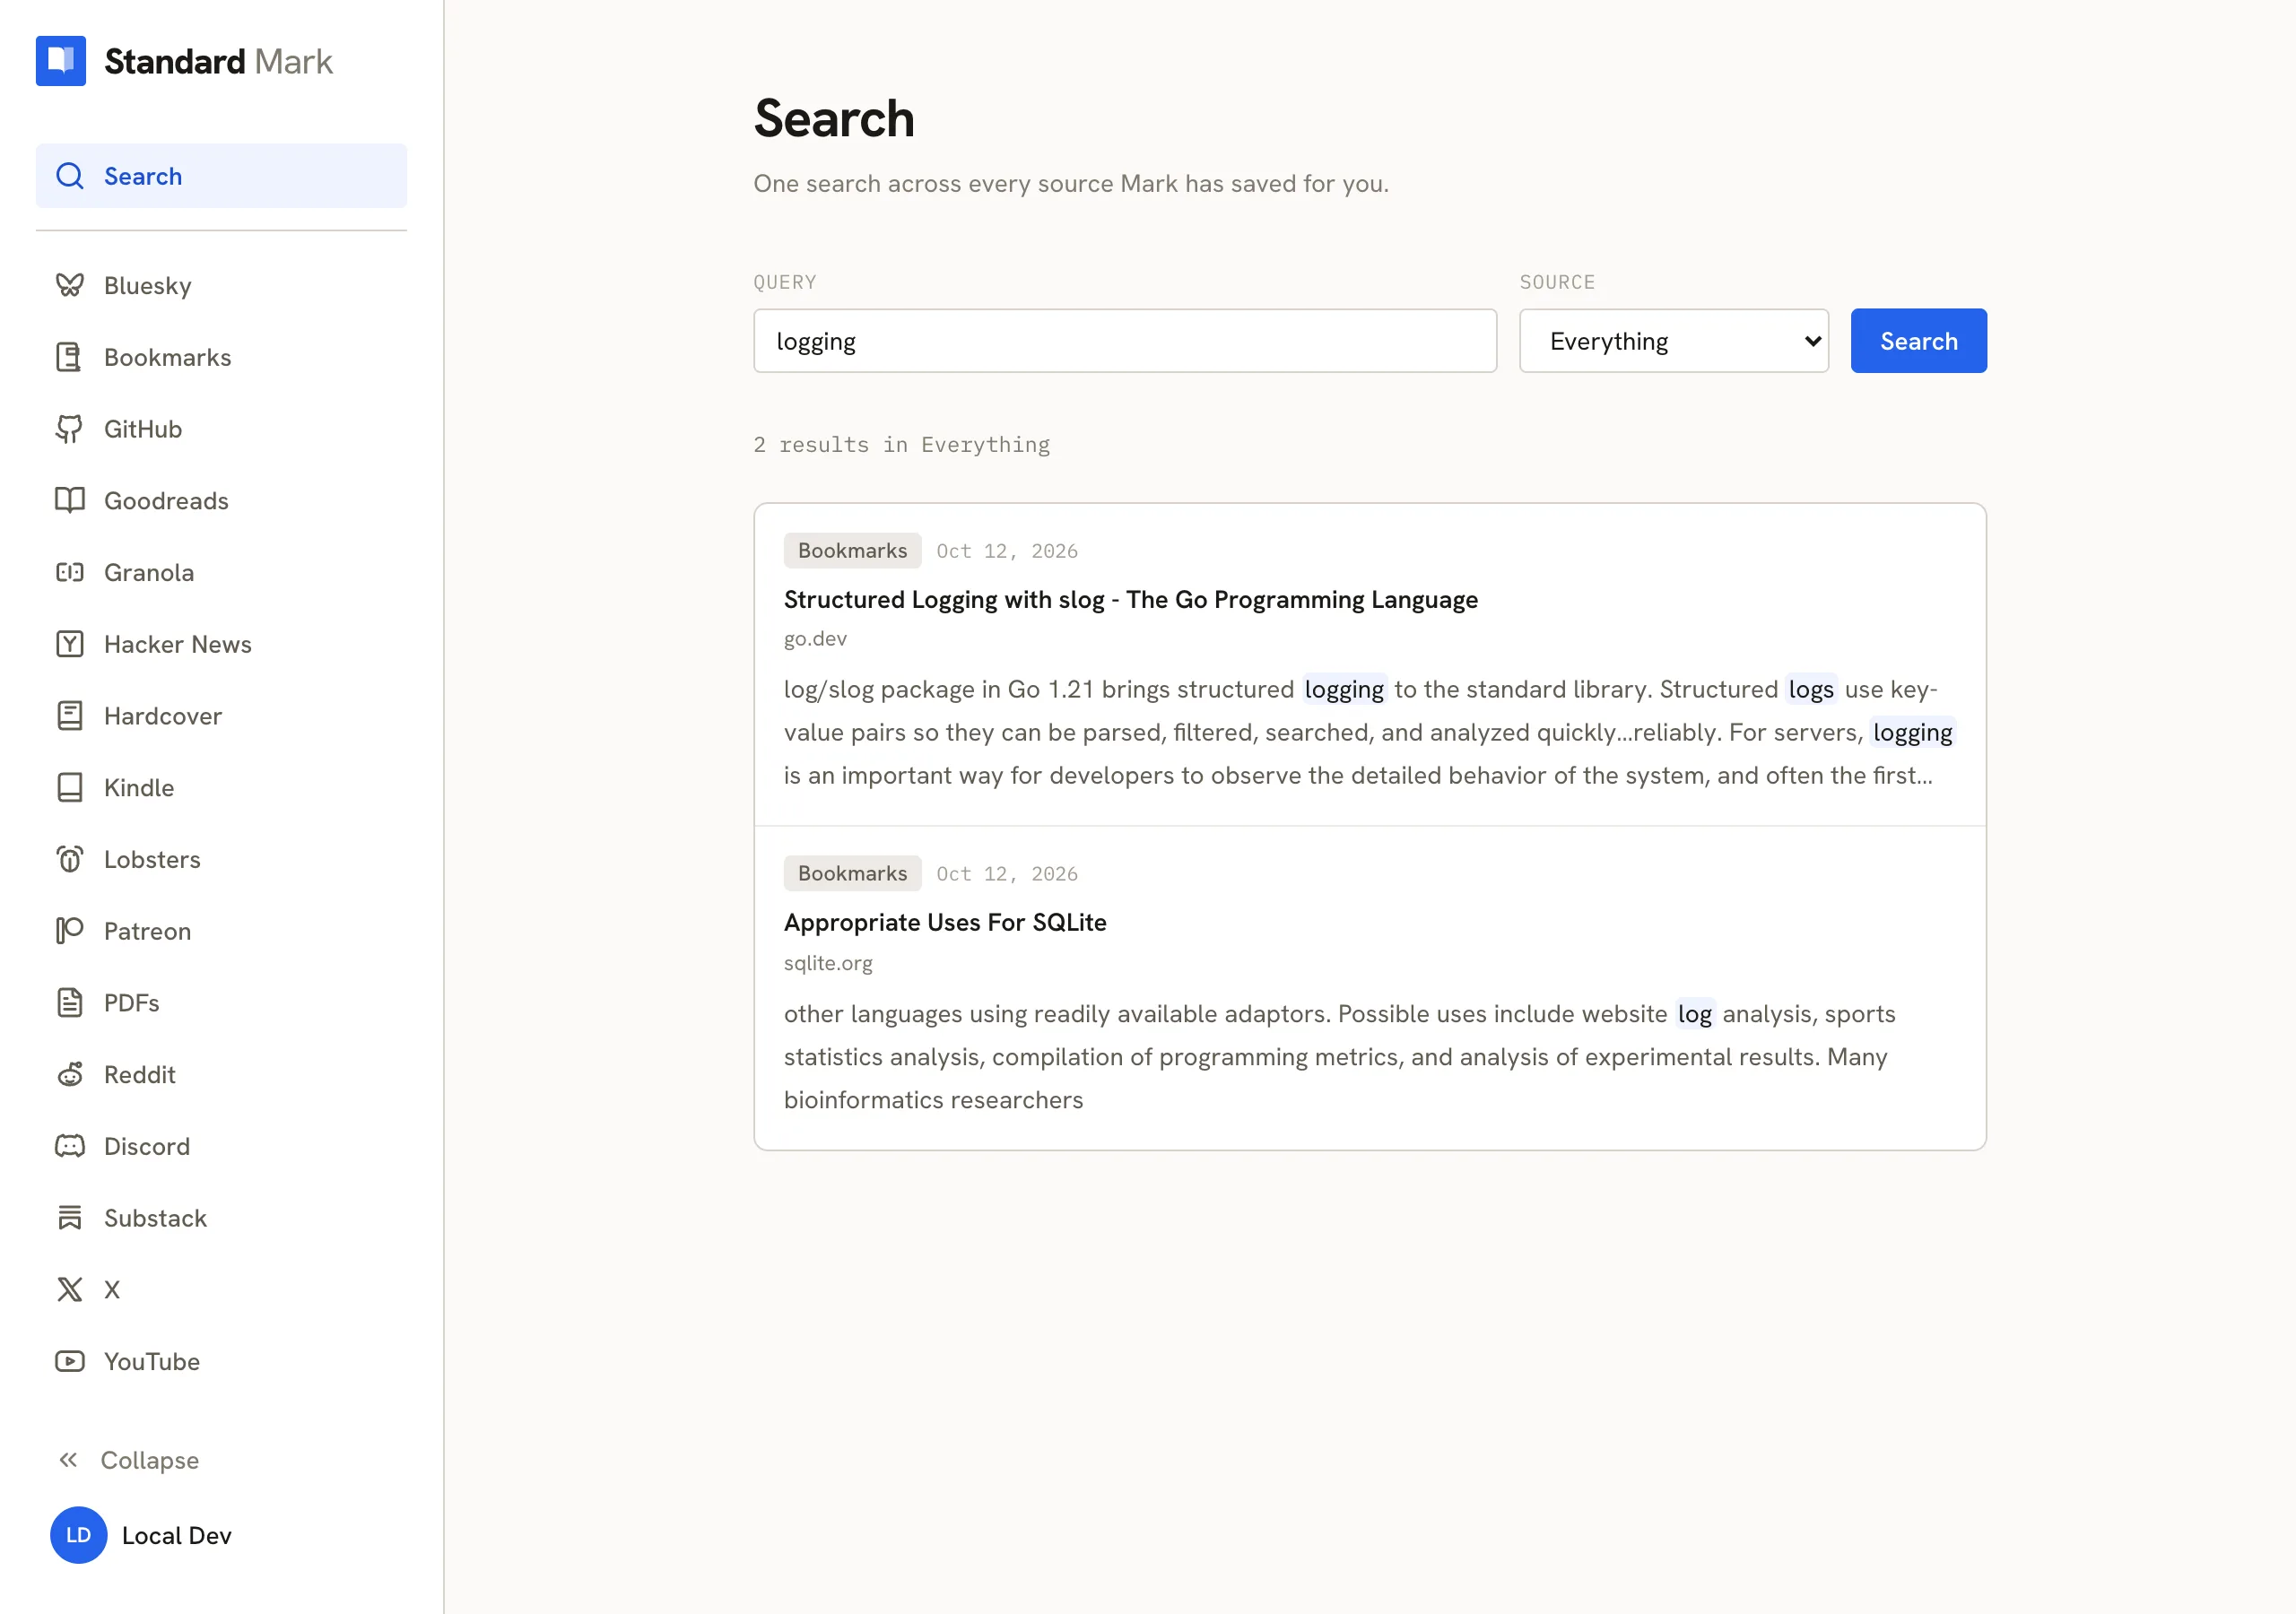Image resolution: width=2296 pixels, height=1614 pixels.
Task: Open the Appropriate Uses For SQLite result
Action: click(x=945, y=922)
